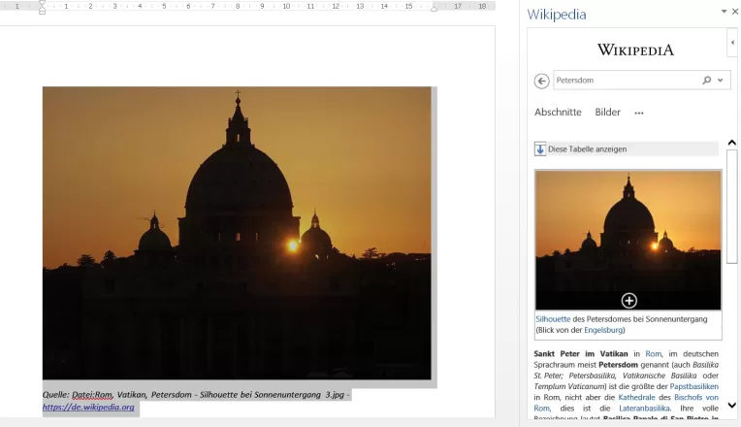741x427 pixels.
Task: Close the Wikipedia task pane
Action: 735,12
